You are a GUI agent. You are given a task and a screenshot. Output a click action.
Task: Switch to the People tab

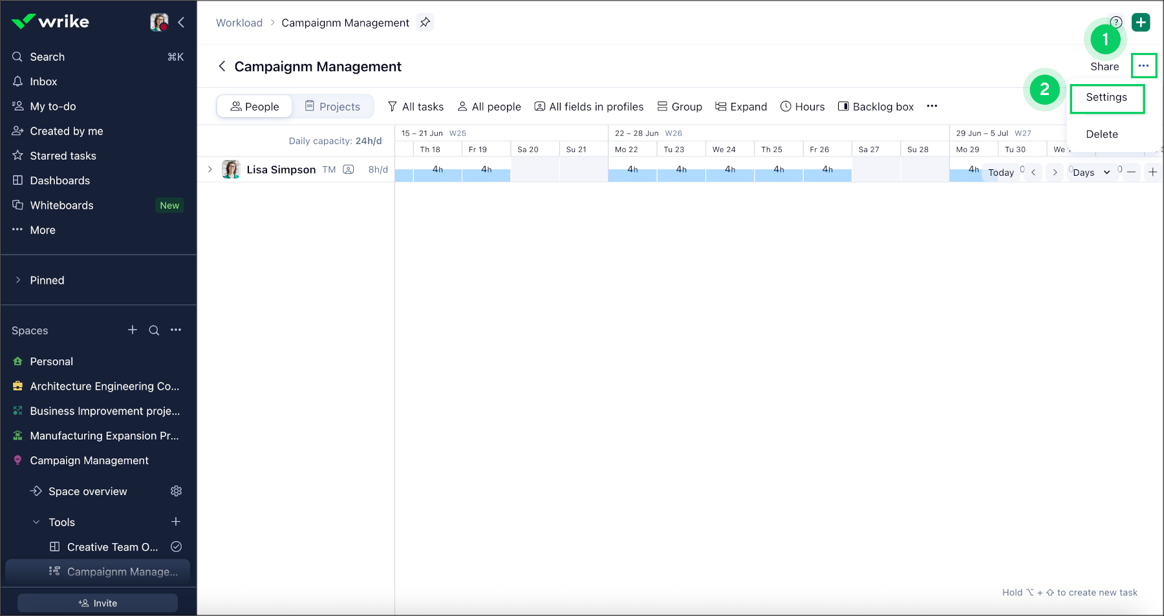pos(255,107)
